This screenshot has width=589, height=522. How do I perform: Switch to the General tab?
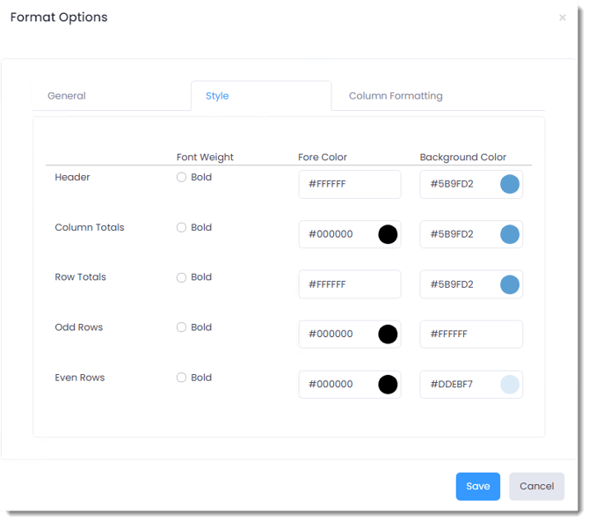pos(67,96)
